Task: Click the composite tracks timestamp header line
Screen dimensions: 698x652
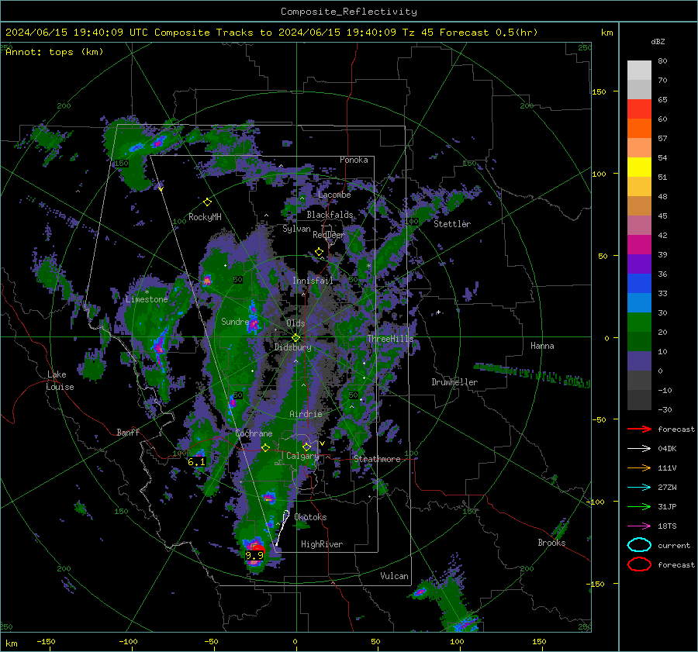Action: click(x=271, y=33)
